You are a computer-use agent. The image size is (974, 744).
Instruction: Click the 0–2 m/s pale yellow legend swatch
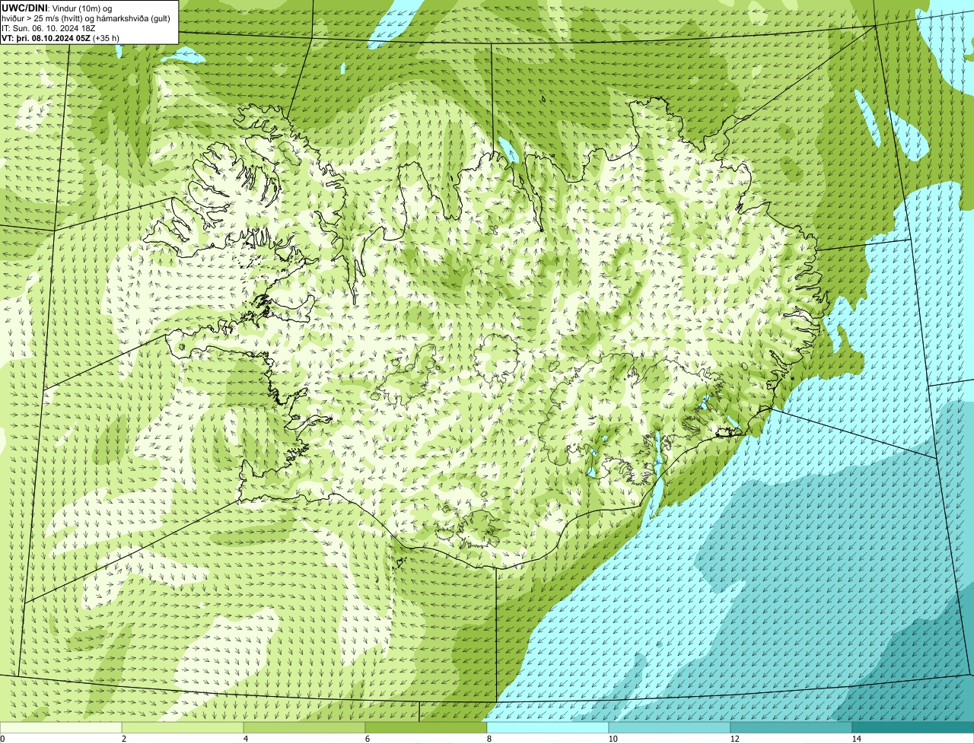coord(61,727)
